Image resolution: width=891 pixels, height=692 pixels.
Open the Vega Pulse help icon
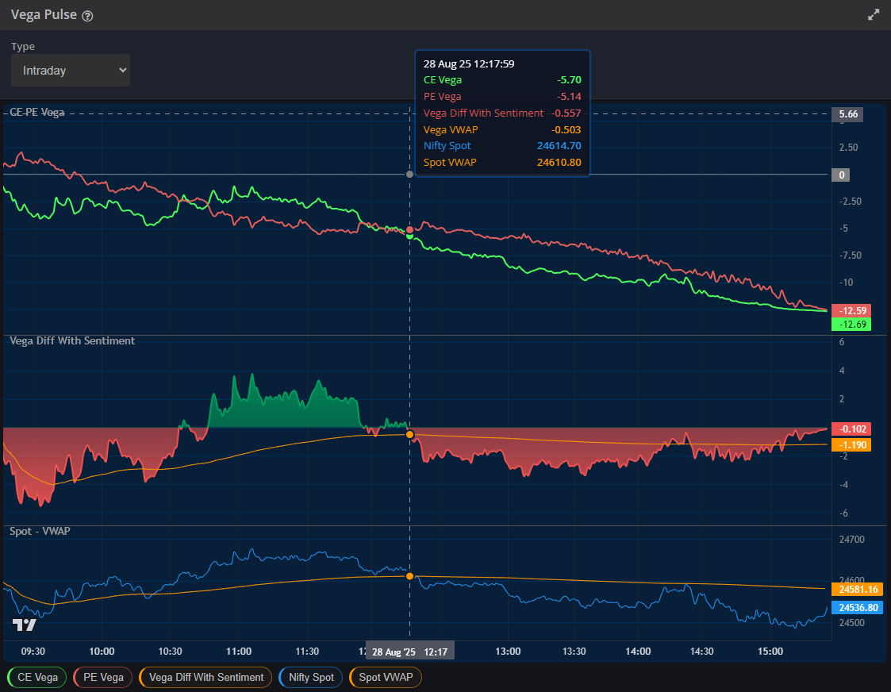pos(86,14)
